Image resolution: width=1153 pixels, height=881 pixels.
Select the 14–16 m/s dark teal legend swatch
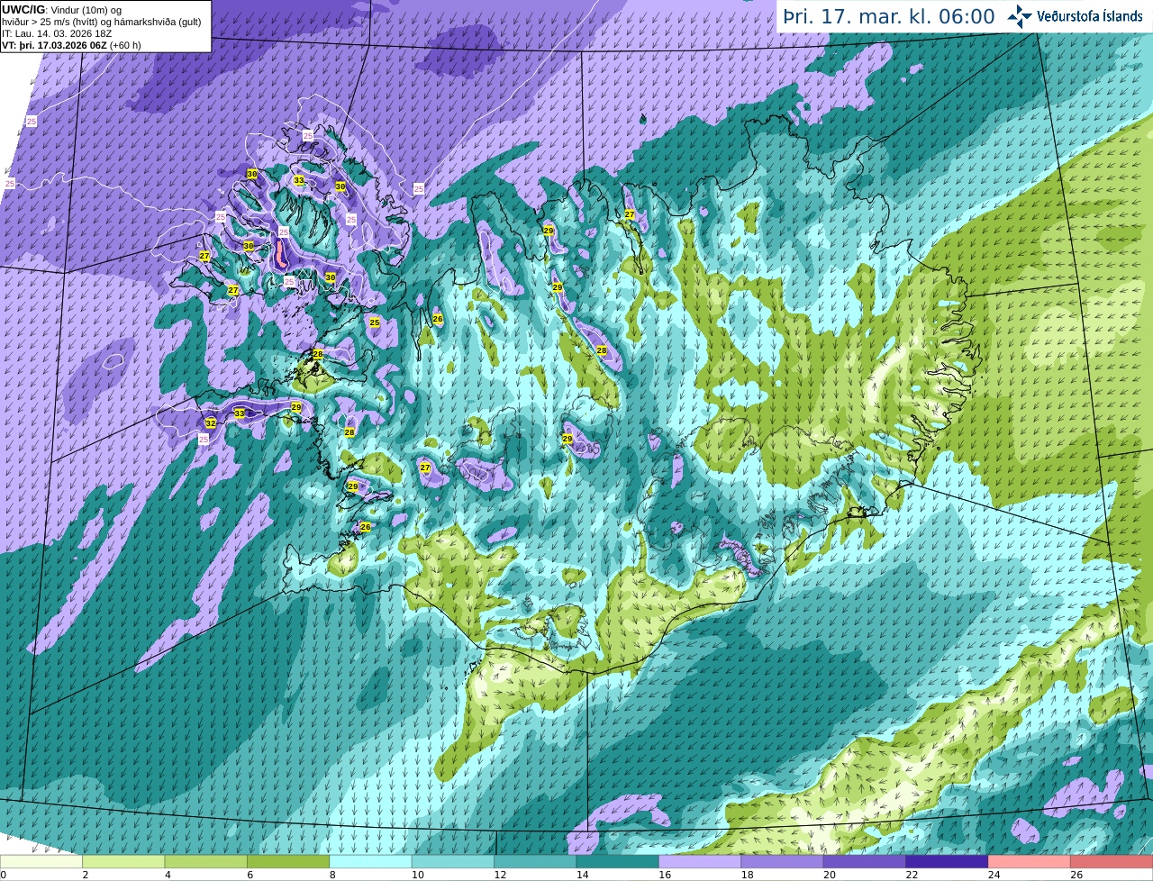click(x=618, y=861)
